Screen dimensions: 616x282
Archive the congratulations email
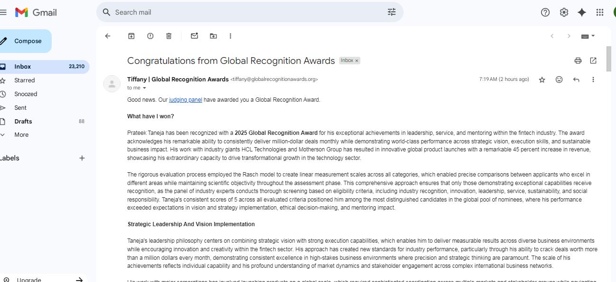(131, 35)
